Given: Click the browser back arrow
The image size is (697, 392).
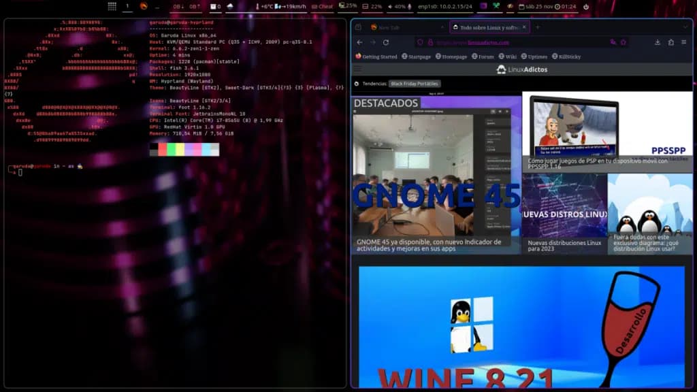Looking at the screenshot, I should 359,42.
